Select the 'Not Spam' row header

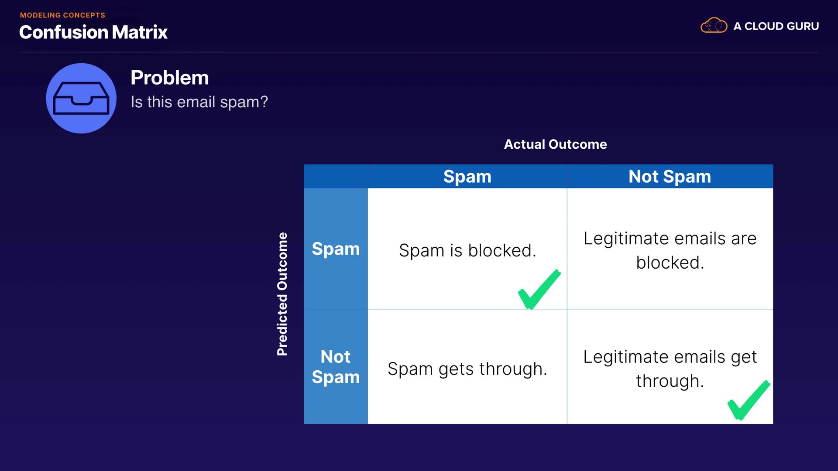(x=336, y=366)
